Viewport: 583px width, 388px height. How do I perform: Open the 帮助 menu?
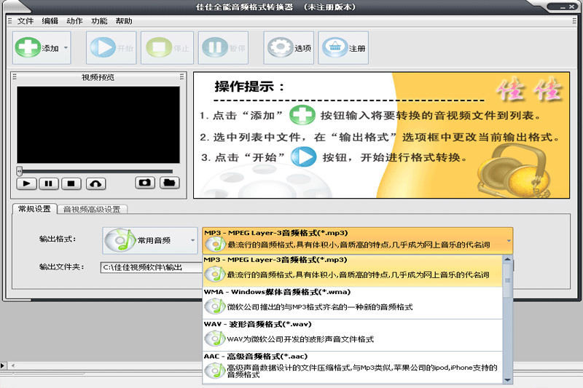pyautogui.click(x=124, y=21)
